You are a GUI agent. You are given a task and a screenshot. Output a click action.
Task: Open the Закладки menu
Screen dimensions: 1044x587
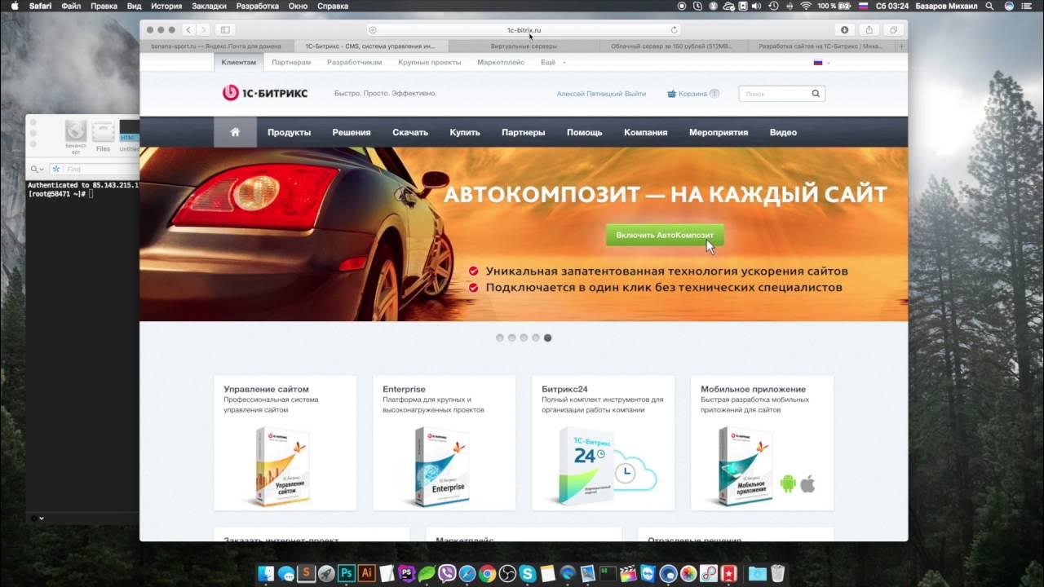pyautogui.click(x=209, y=6)
